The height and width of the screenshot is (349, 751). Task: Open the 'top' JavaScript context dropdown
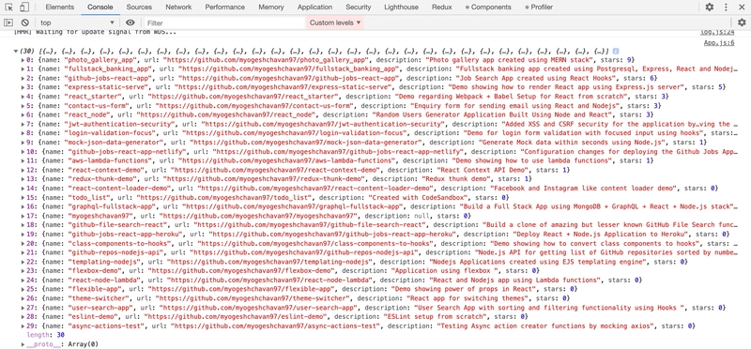[x=77, y=23]
